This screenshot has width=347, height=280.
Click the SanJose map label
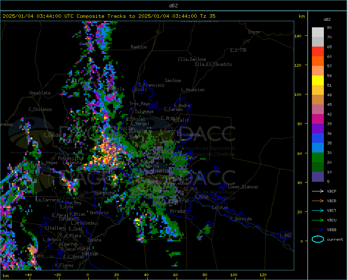173,80
